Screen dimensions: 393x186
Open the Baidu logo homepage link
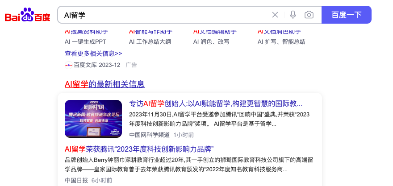28,15
